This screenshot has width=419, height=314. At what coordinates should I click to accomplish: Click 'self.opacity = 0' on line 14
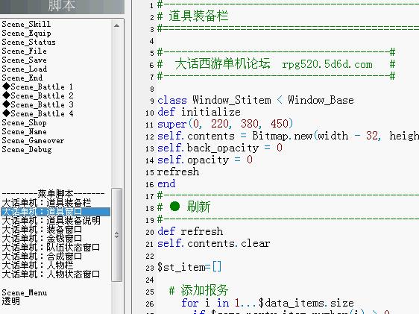pos(205,160)
